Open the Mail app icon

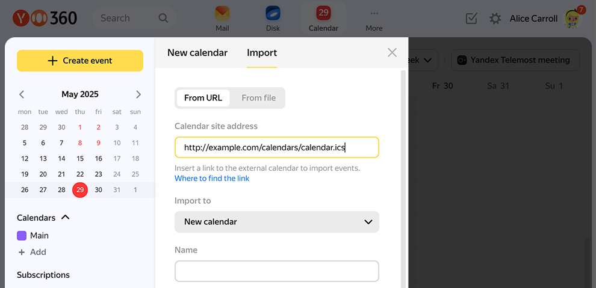(x=222, y=14)
